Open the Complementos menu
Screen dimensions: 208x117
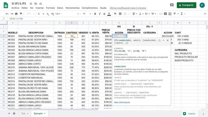pyautogui.click(x=90, y=8)
